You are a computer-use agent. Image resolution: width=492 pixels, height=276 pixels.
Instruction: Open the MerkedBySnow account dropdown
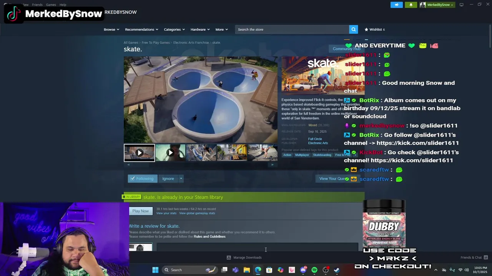pyautogui.click(x=437, y=5)
